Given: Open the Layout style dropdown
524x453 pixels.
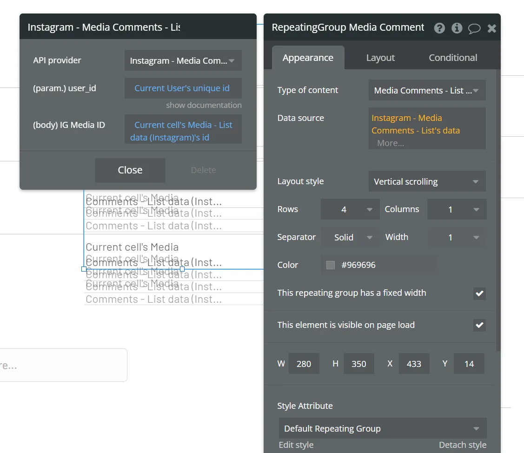Looking at the screenshot, I should [427, 181].
